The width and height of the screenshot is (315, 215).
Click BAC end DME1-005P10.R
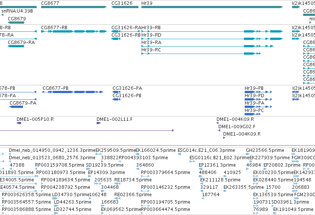[35, 119]
